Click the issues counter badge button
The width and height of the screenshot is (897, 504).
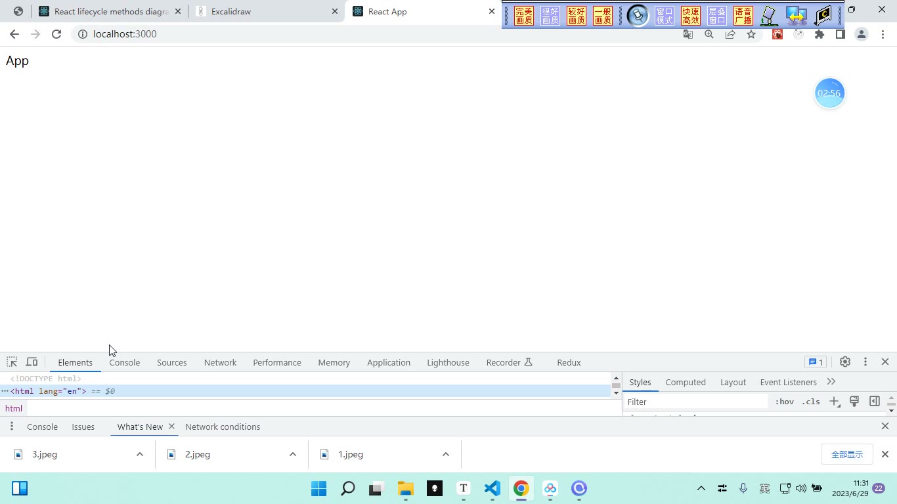coord(816,362)
